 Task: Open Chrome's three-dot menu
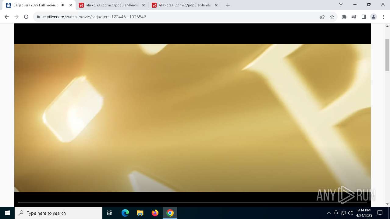coord(383,17)
